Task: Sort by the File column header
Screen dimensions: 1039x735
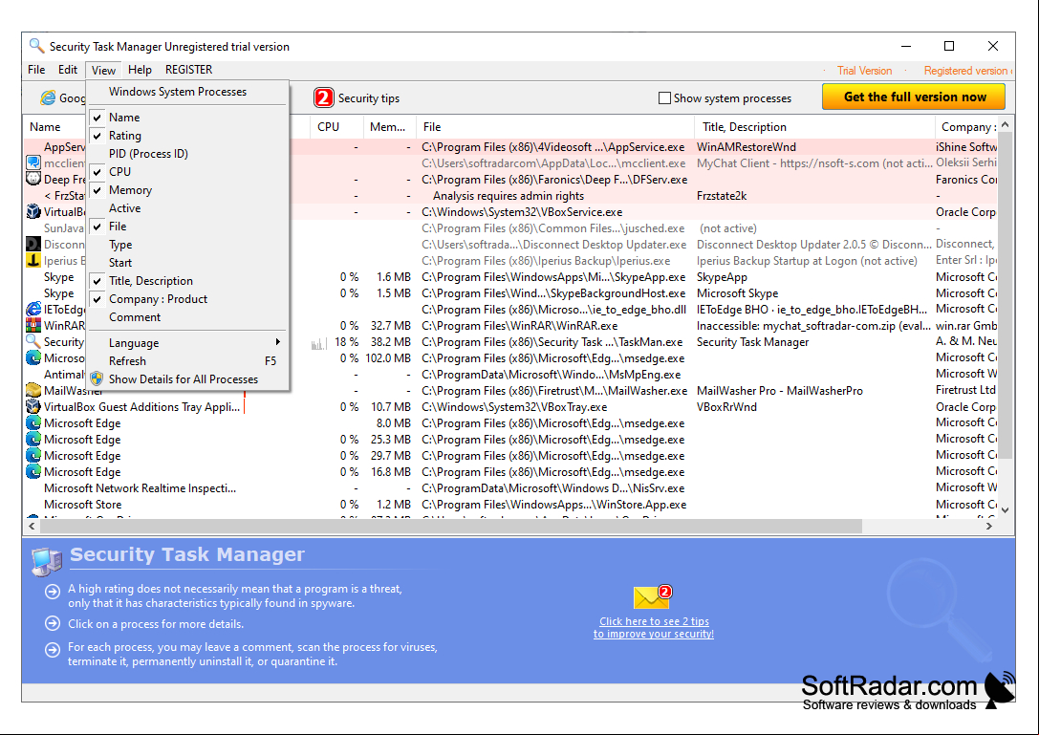Action: [555, 126]
